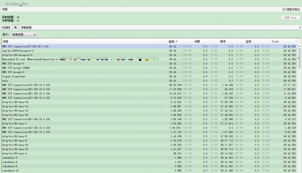Sort by the 线程 column header

coord(84,42)
